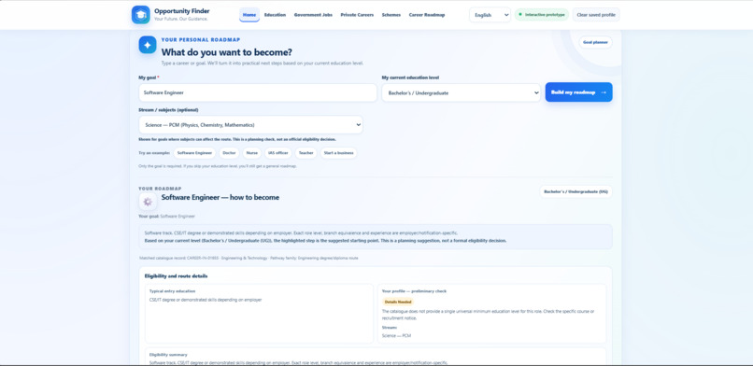Select the Nurse example chip
Viewport: 753px width, 366px height.
(x=252, y=153)
